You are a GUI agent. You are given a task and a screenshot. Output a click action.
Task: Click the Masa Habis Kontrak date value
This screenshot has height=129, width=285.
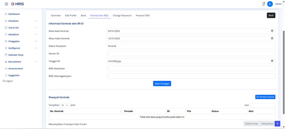click(x=114, y=39)
